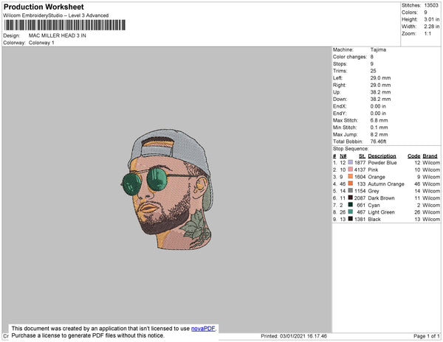Click the 'Total Bobbin' value 76.46ft

pyautogui.click(x=378, y=142)
